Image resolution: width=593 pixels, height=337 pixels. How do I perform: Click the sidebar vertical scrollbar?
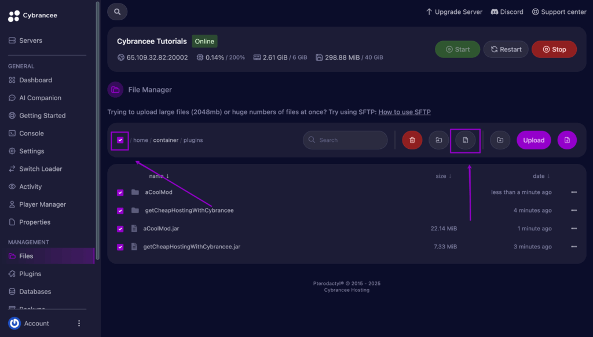[x=97, y=130]
